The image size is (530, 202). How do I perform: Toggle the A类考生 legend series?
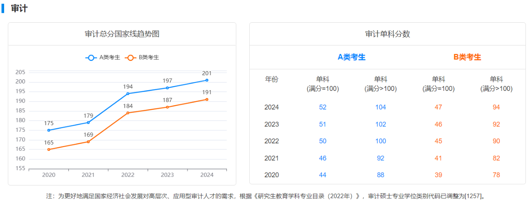coord(103,57)
